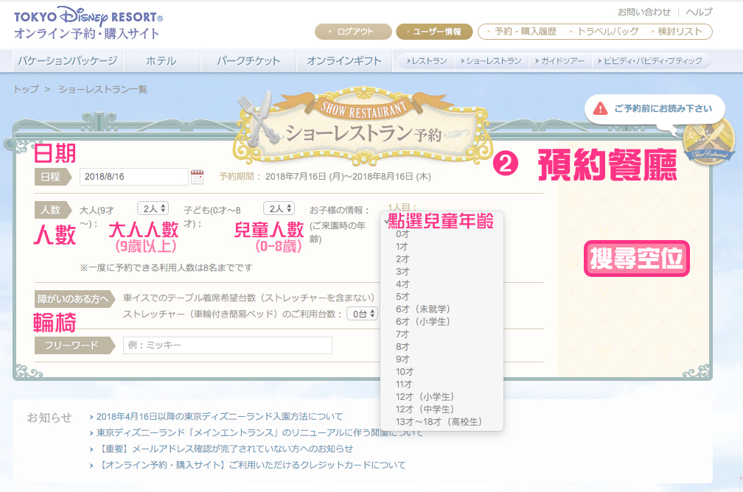The height and width of the screenshot is (492, 743).
Task: Click the 'ショーレストラン一覧' breadcrumb
Action: tap(103, 89)
